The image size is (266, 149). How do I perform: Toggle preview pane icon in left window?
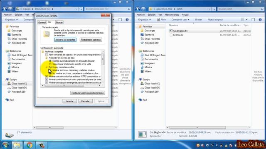coord(120,19)
